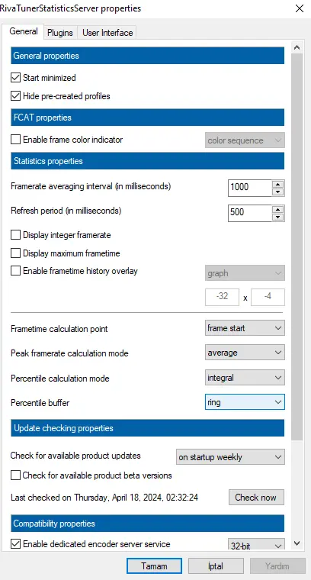Click the overlay height field -4
311x580 pixels.
[268, 297]
